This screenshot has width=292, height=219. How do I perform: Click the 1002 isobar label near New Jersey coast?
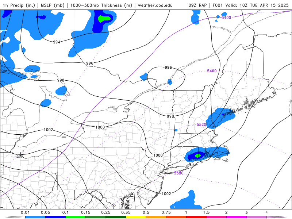click(x=166, y=194)
